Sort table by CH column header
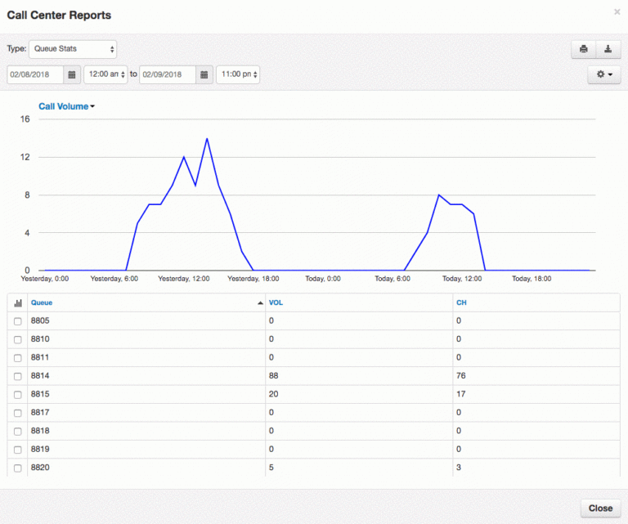 point(461,302)
